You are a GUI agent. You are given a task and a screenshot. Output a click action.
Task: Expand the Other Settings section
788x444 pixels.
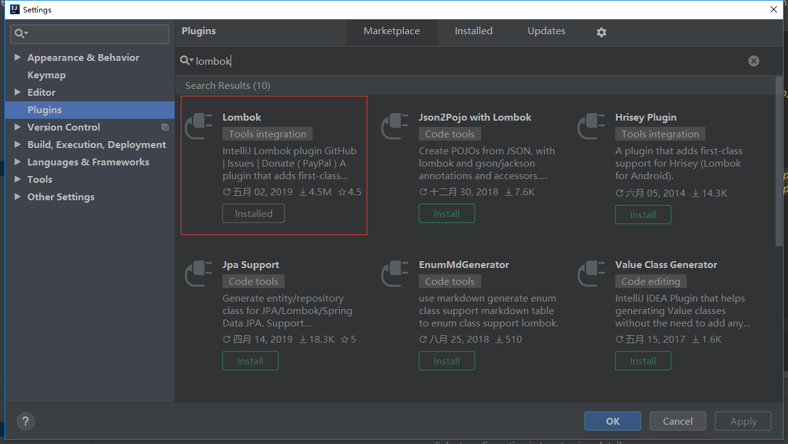click(17, 197)
